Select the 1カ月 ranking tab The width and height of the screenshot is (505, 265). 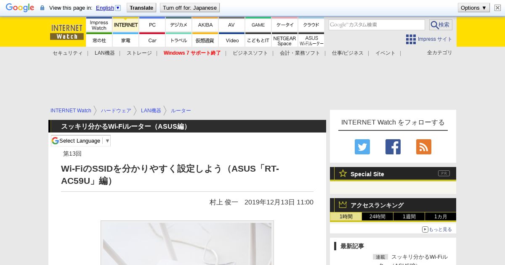tap(441, 217)
